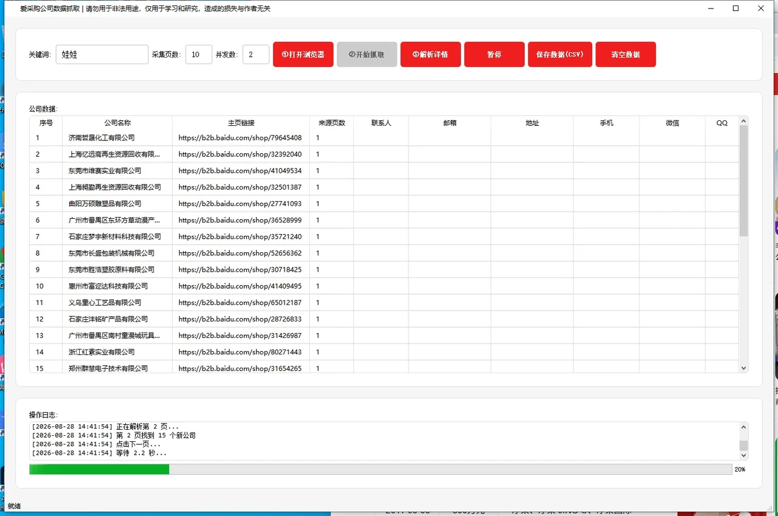Select the row for 济南哲晟化工有限公司
The height and width of the screenshot is (516, 778).
point(384,138)
